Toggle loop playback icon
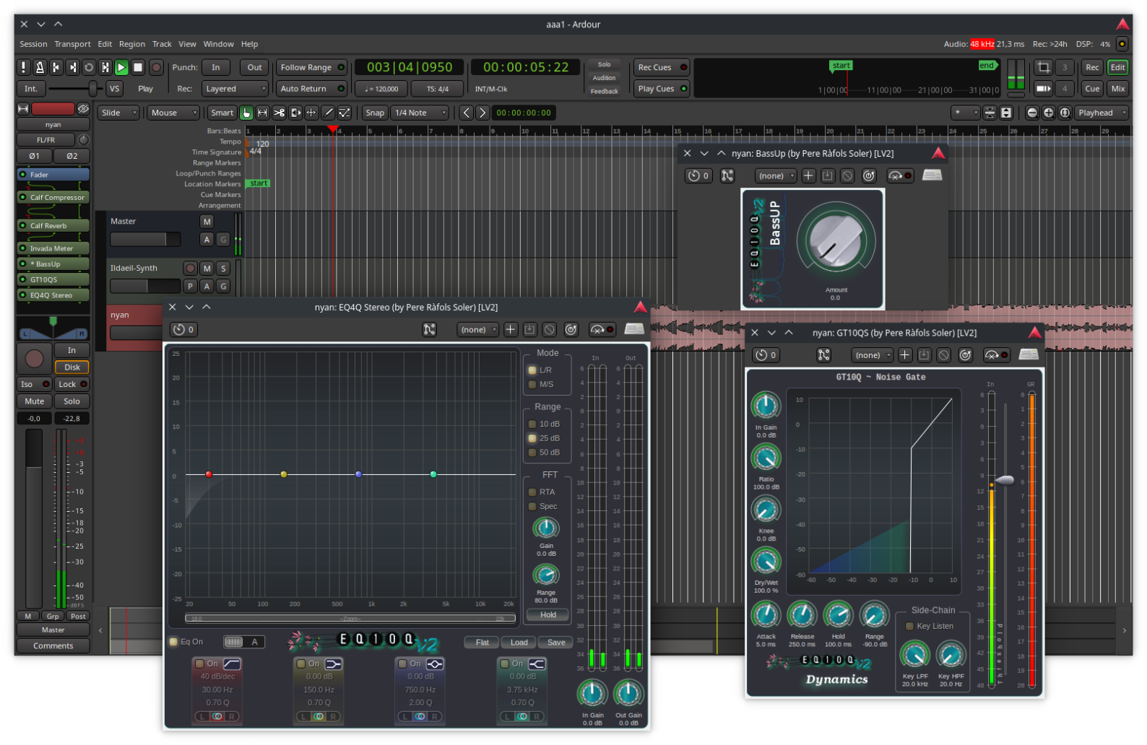The width and height of the screenshot is (1147, 745). [x=89, y=67]
